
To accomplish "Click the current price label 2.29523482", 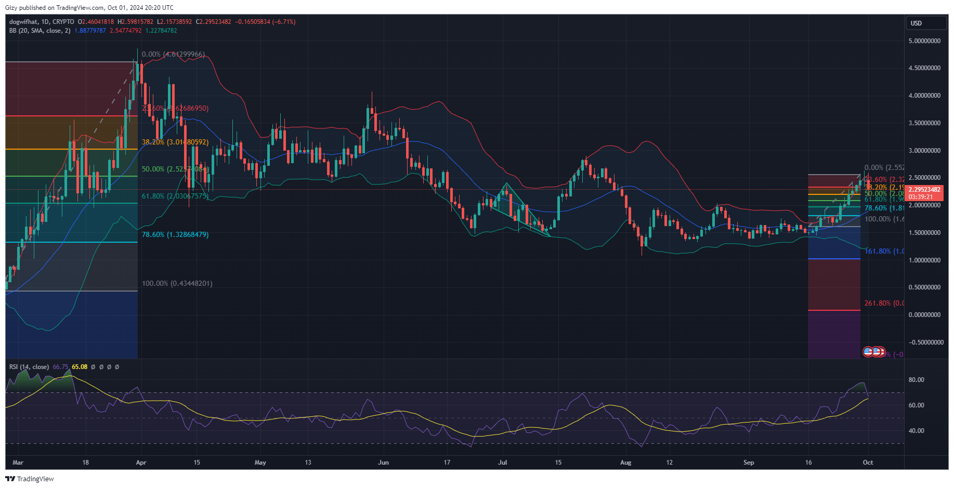I will pyautogui.click(x=924, y=190).
